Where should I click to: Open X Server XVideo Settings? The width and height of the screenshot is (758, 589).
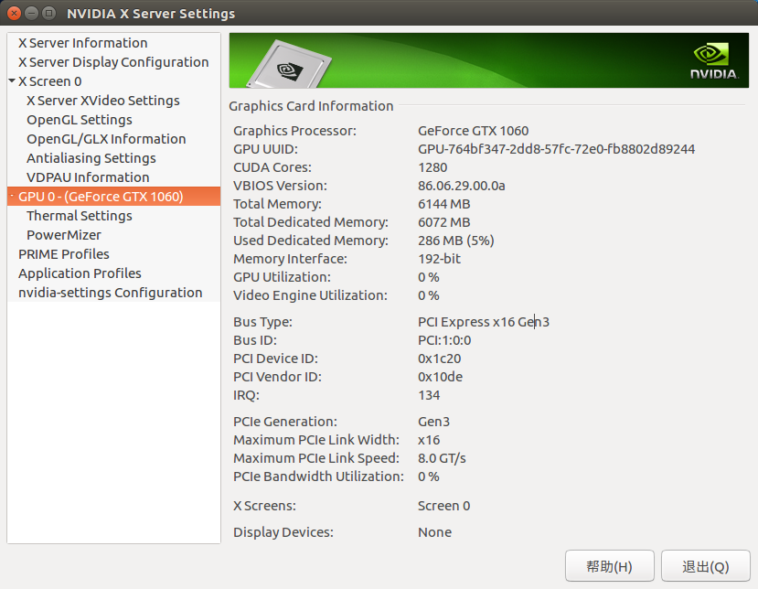[x=103, y=100]
